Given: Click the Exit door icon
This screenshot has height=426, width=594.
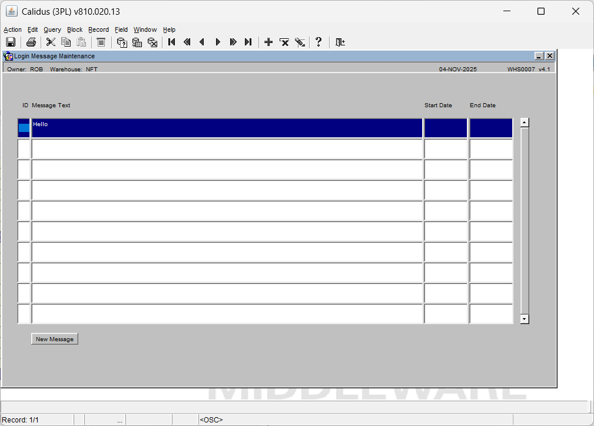Looking at the screenshot, I should (x=340, y=42).
